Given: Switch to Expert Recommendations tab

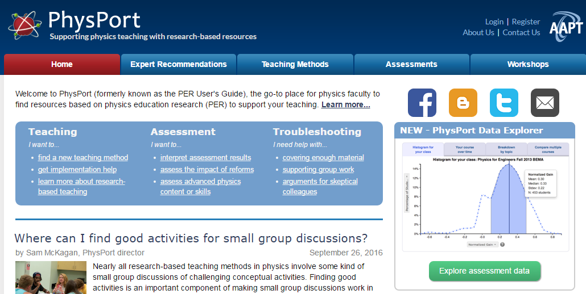Looking at the screenshot, I should pos(178,64).
